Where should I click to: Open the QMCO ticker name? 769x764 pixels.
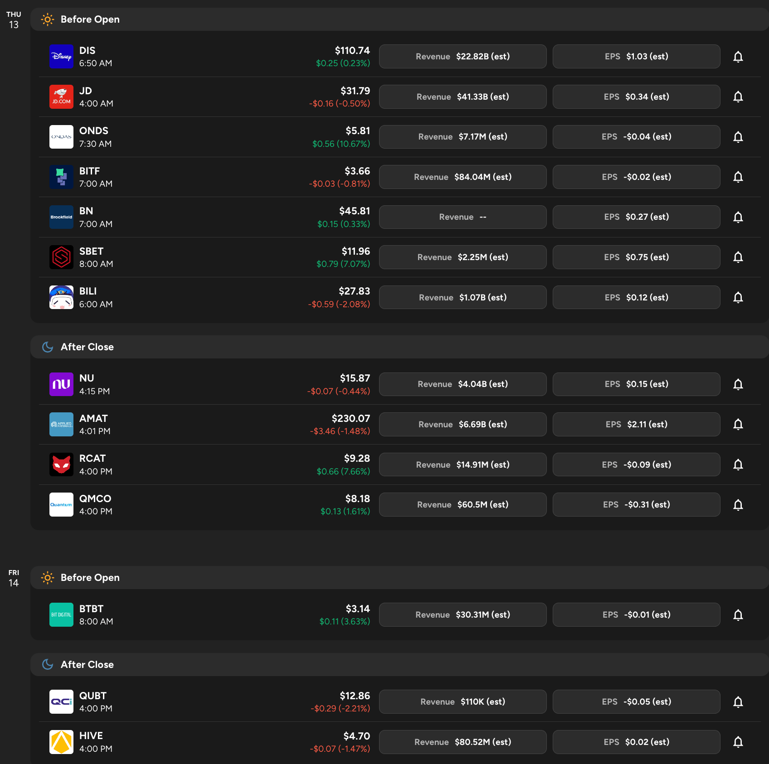[95, 499]
